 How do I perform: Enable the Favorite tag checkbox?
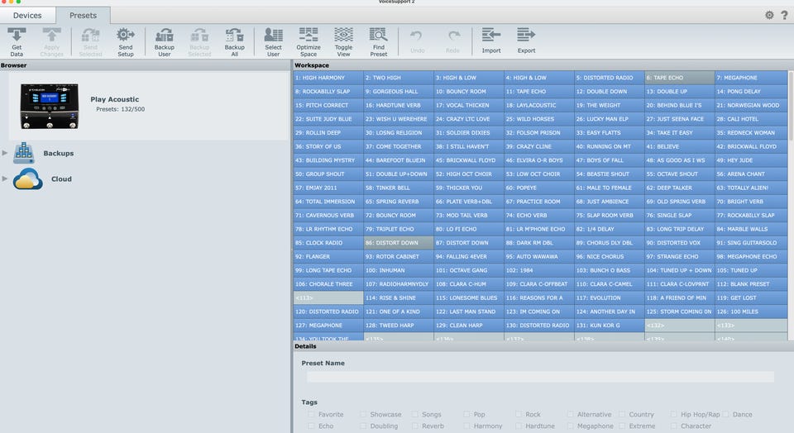coord(312,415)
